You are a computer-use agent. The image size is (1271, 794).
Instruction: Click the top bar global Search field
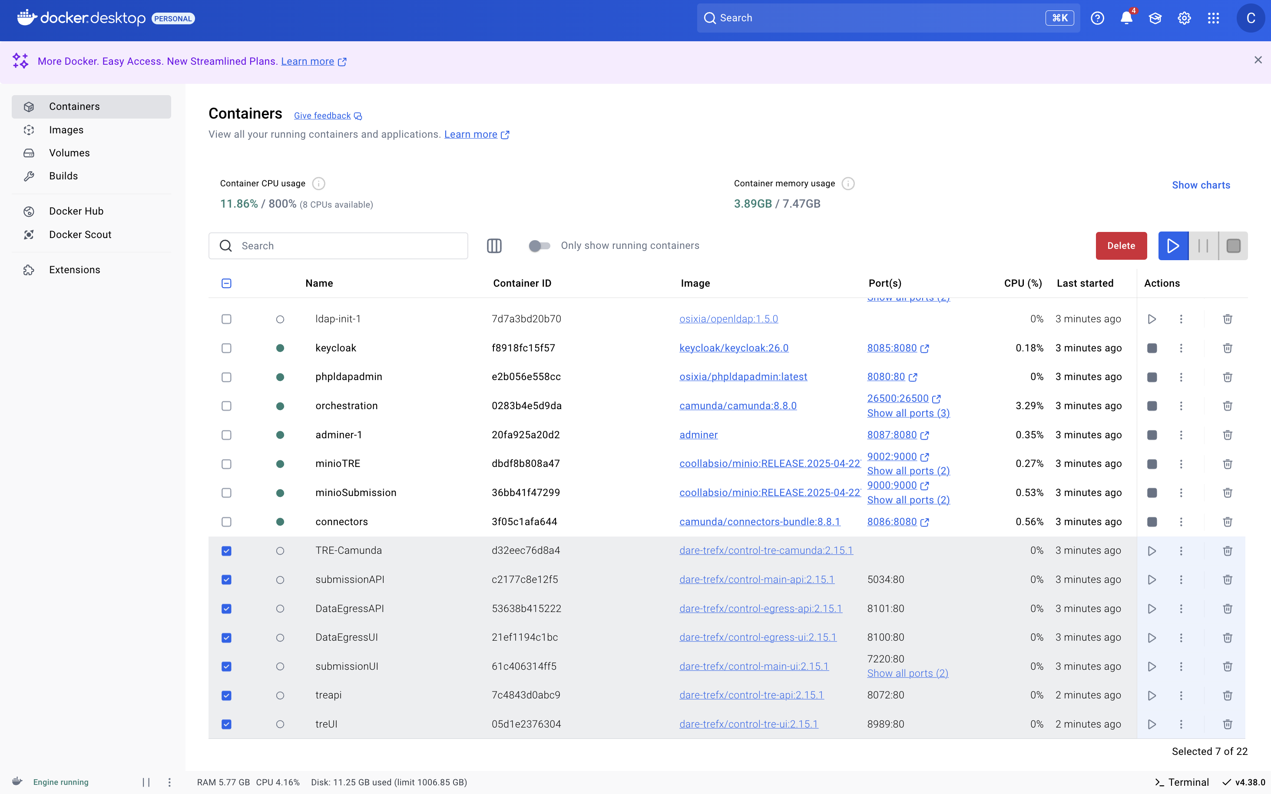tap(888, 18)
